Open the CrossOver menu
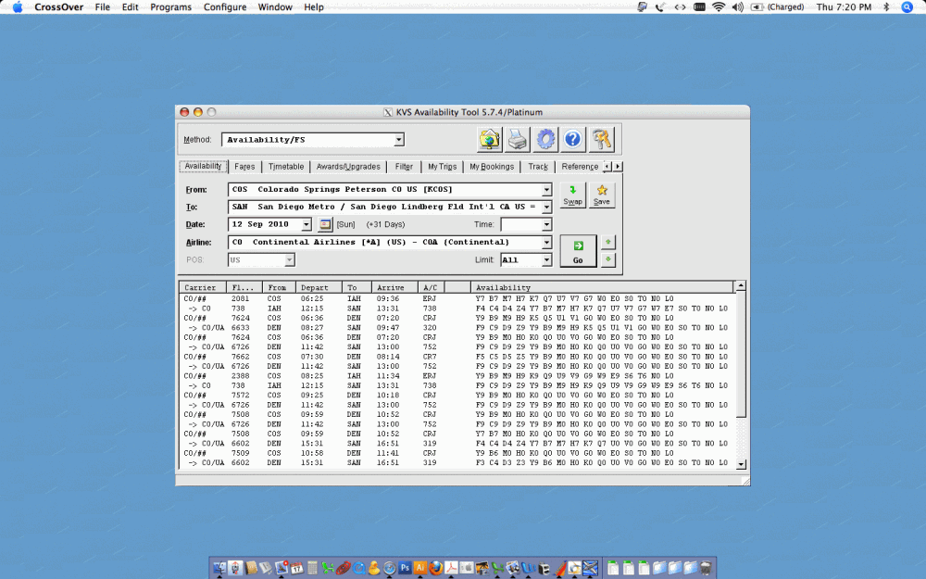Image resolution: width=926 pixels, height=579 pixels. click(59, 7)
